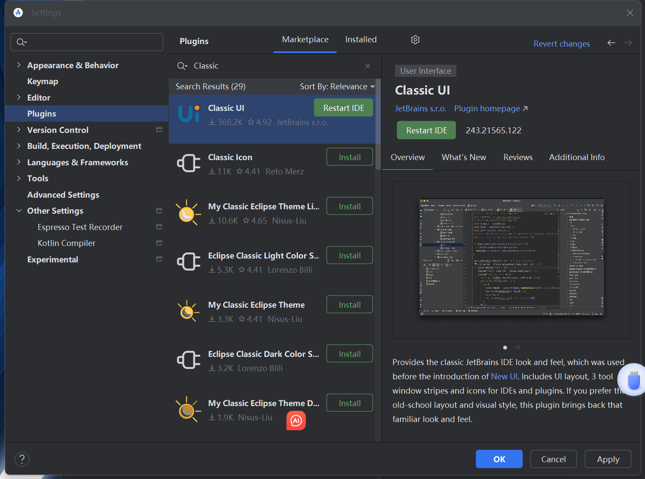Install My Classic Eclipse Theme D... plugin

[x=350, y=403]
